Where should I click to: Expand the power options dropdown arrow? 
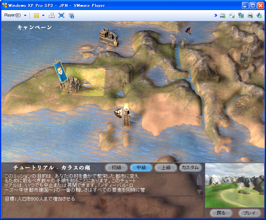[43, 15]
